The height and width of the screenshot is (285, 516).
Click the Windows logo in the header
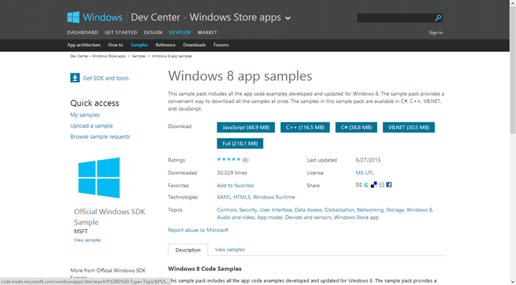(74, 17)
